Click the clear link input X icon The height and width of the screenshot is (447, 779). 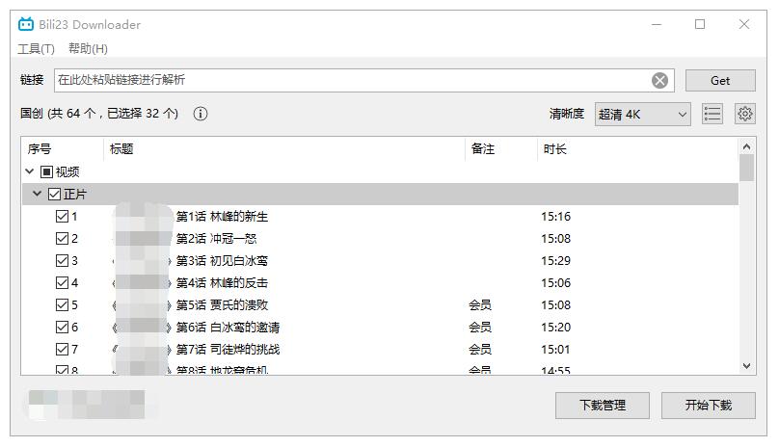659,81
